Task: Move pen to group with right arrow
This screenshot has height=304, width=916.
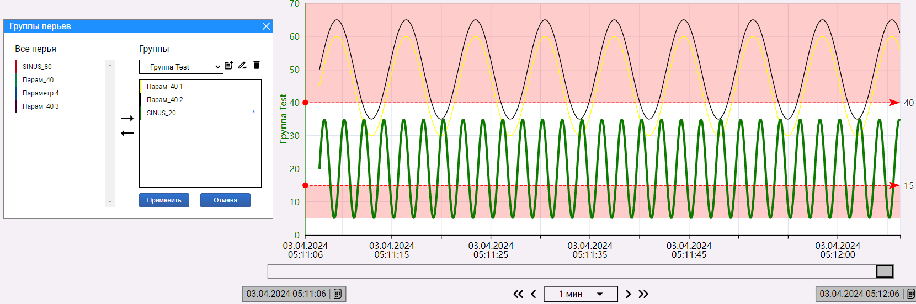Action: coord(127,118)
